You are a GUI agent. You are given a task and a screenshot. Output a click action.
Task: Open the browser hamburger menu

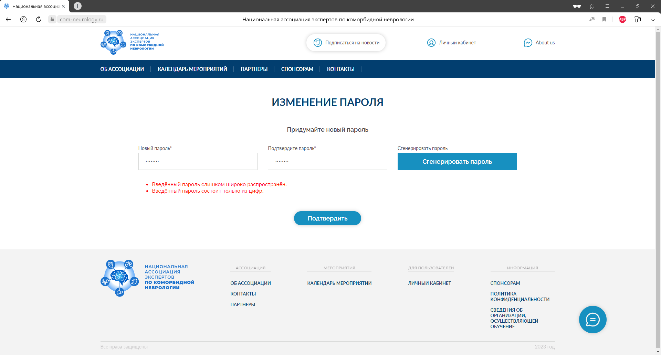(x=607, y=6)
